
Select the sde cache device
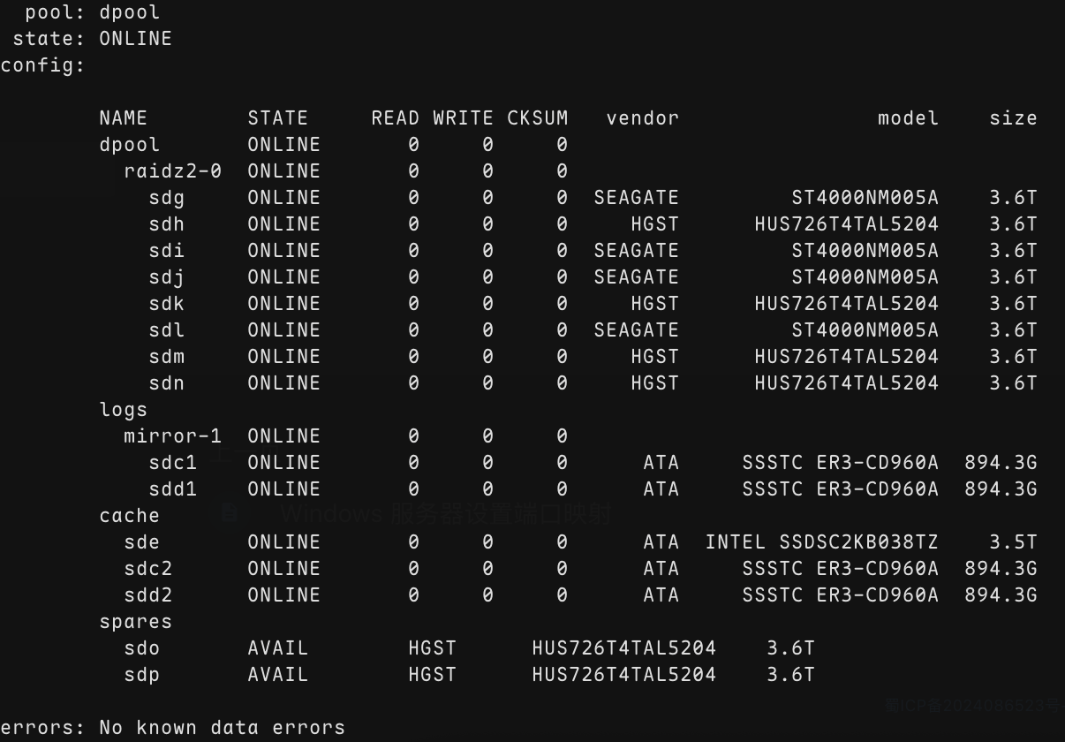[x=142, y=542]
